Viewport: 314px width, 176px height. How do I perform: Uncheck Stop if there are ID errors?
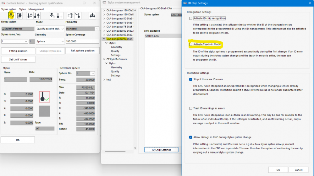pyautogui.click(x=191, y=79)
